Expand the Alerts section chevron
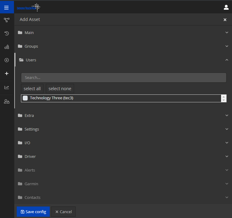The height and width of the screenshot is (218, 232). tap(227, 170)
